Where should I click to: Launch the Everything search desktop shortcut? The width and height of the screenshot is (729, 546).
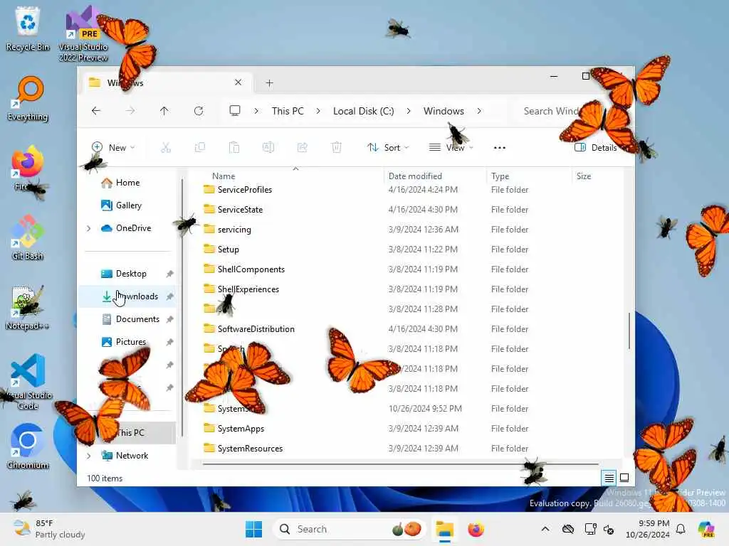coord(28,98)
